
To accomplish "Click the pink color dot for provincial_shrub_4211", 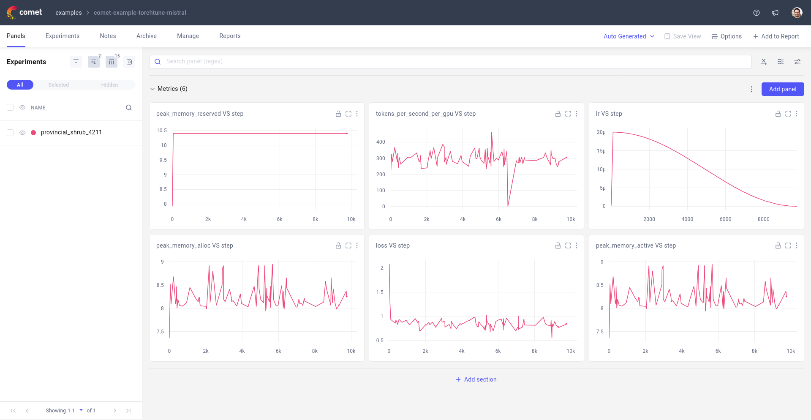I will (33, 133).
